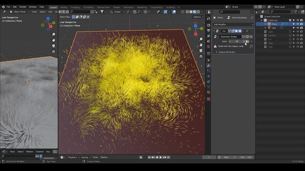Click the new node tree button beside Geometry Nodes
This screenshot has height=171, width=305.
tap(247, 37)
